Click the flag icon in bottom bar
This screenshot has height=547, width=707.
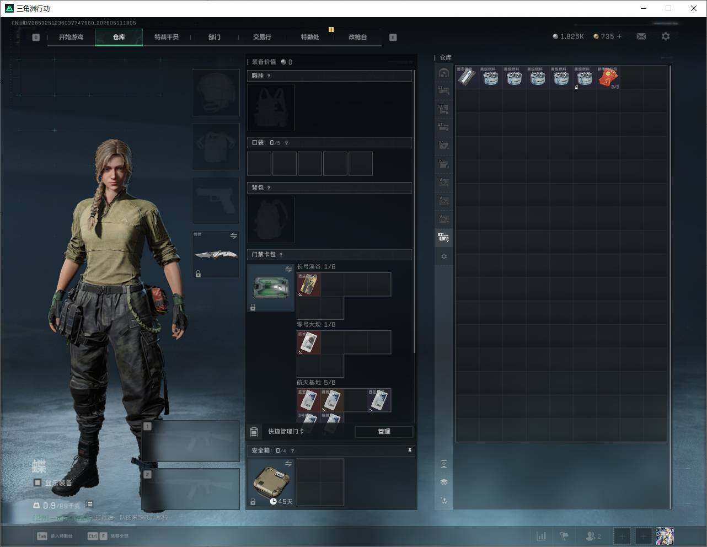tap(564, 536)
